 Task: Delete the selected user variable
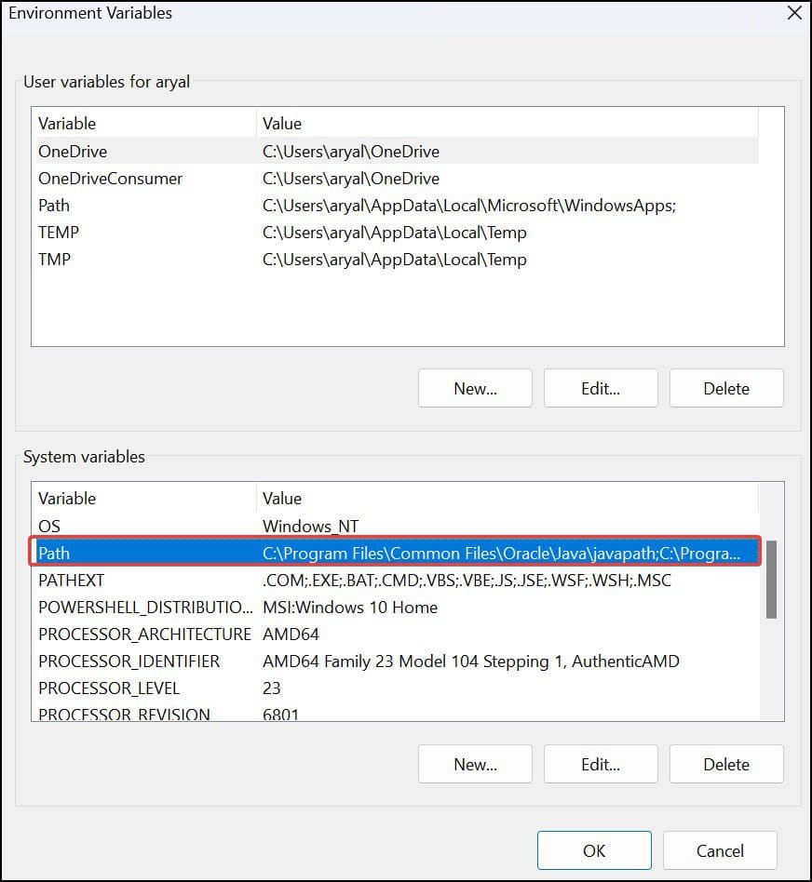pyautogui.click(x=726, y=388)
